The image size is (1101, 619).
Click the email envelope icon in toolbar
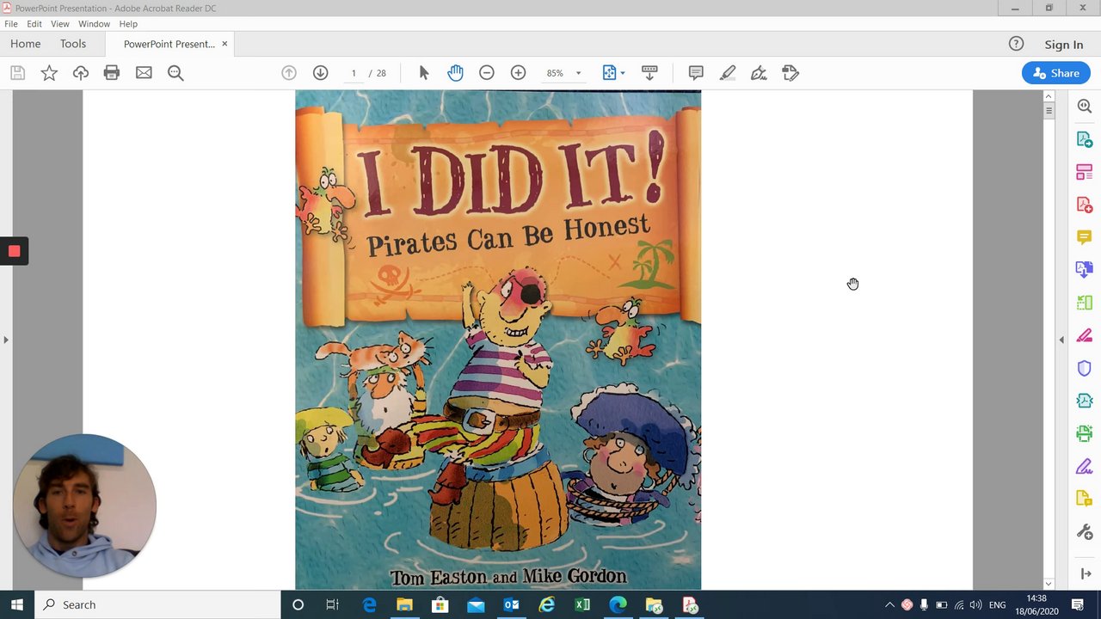click(144, 73)
